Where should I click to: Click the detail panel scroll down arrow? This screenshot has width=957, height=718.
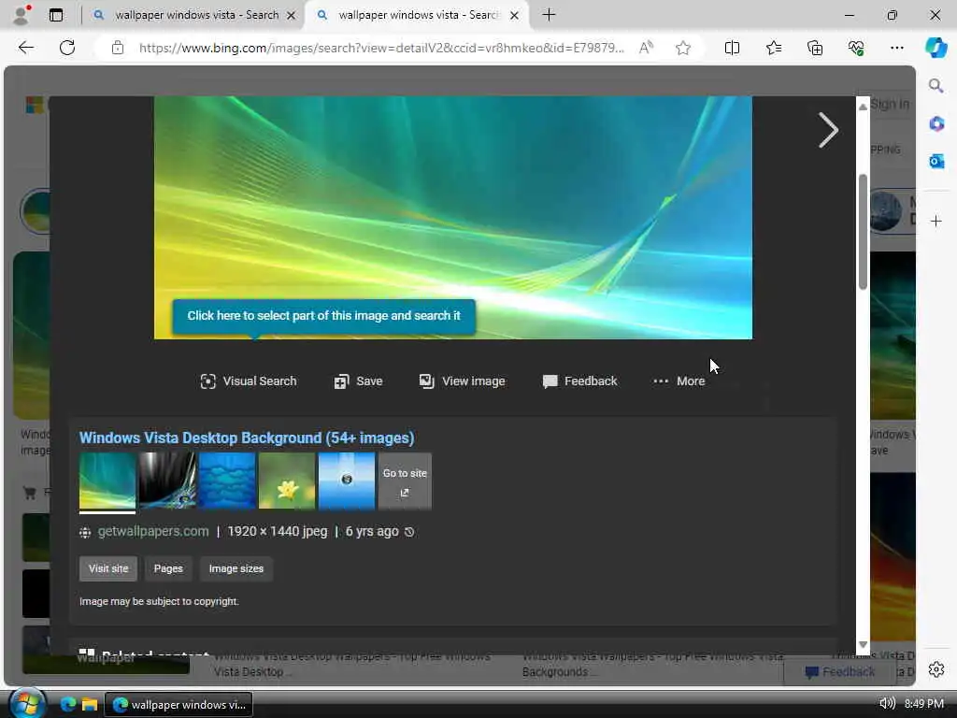click(x=863, y=644)
